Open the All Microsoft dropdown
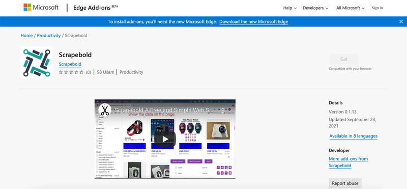The image size is (407, 189). tap(351, 8)
